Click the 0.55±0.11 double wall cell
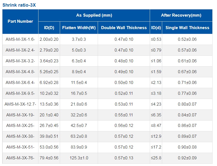This screenshot has width=217, height=166. [x=124, y=115]
